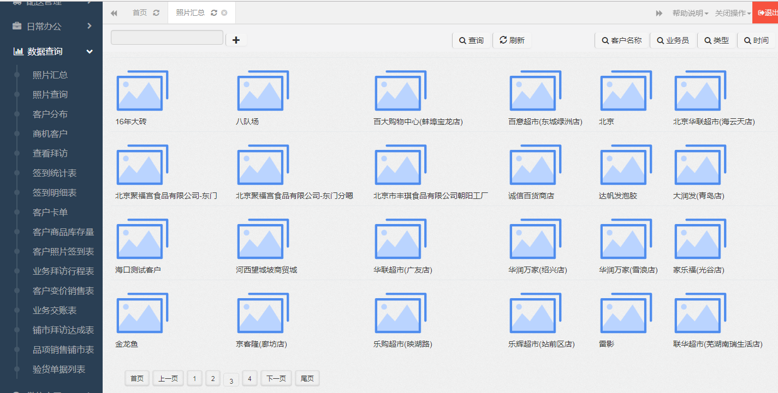Open 华润万家(绍兴店) album icon
Viewport: 778px width, 393px height.
point(535,239)
